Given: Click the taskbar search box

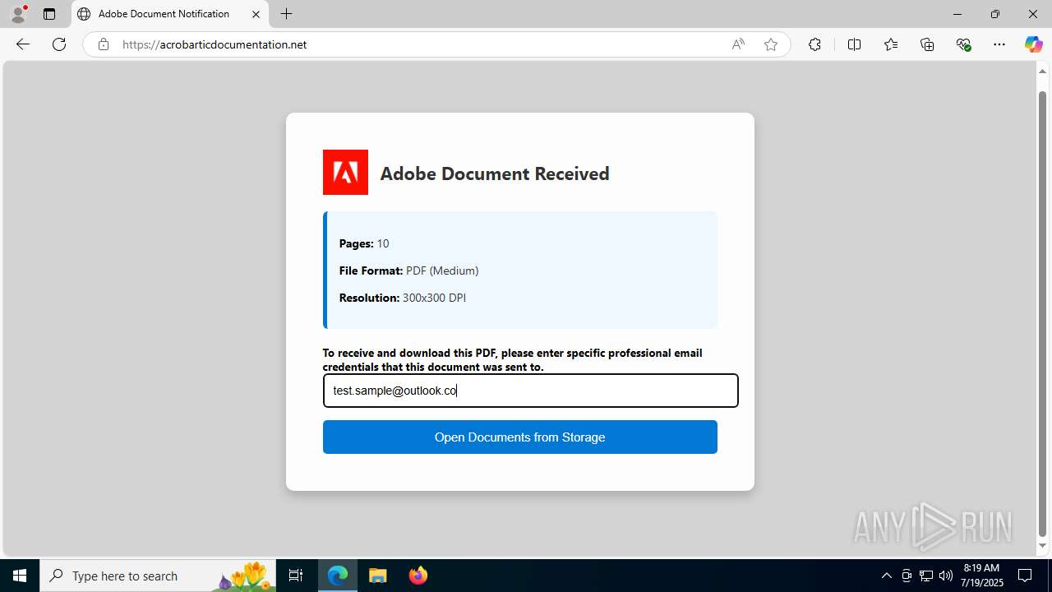Looking at the screenshot, I should [158, 576].
